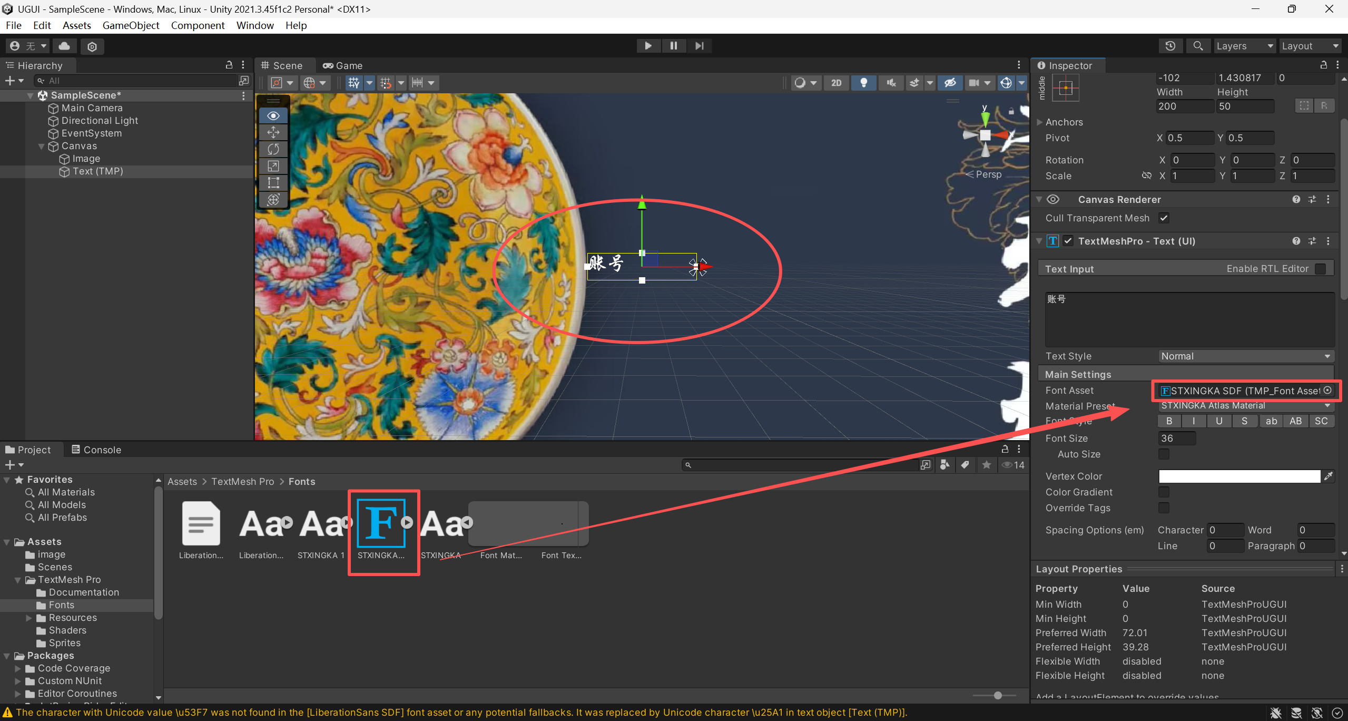Expand the Anchors section

coord(1040,122)
